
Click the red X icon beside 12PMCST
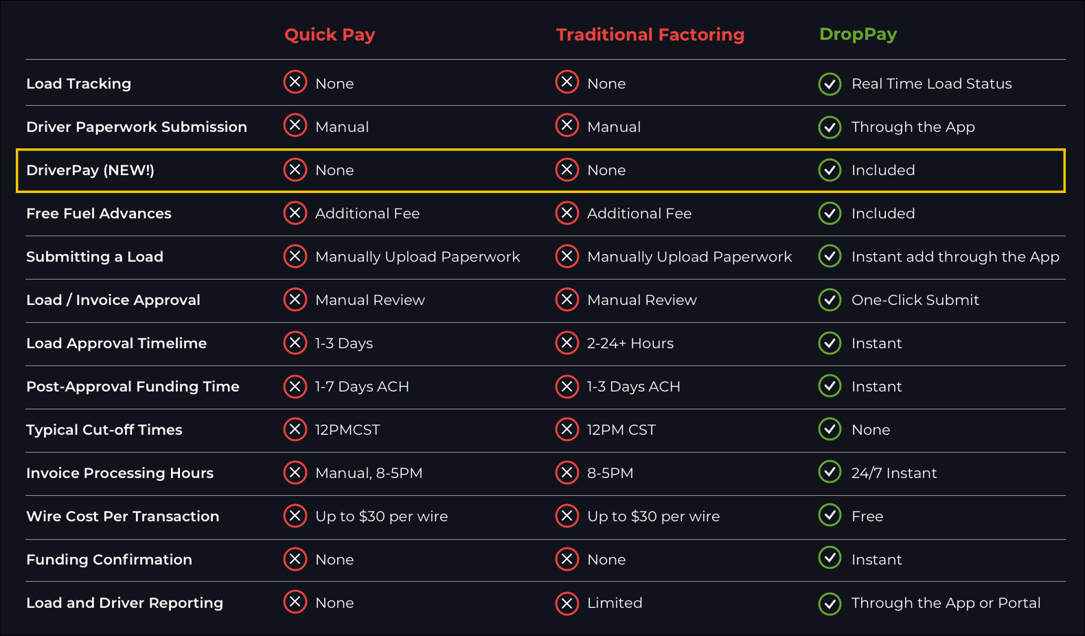coord(295,429)
